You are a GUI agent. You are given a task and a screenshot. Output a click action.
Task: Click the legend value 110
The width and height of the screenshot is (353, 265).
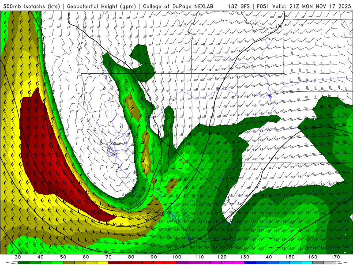coord(199,257)
